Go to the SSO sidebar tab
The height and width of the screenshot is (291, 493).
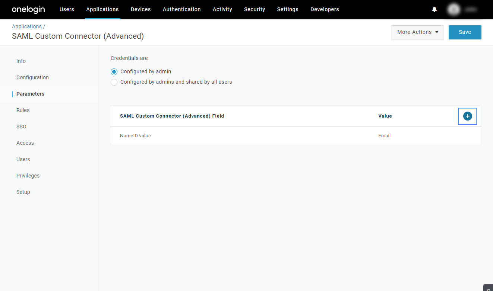[21, 127]
